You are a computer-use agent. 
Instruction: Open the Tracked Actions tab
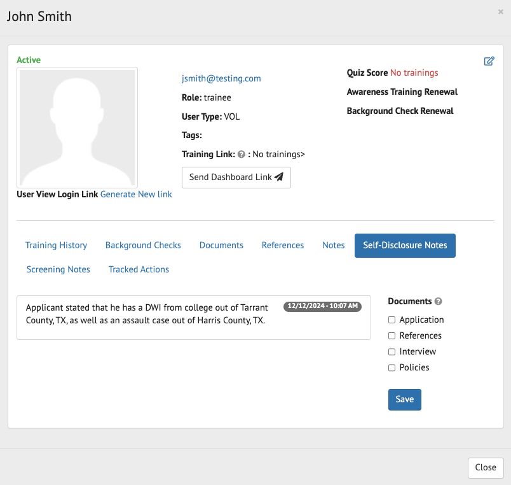139,269
